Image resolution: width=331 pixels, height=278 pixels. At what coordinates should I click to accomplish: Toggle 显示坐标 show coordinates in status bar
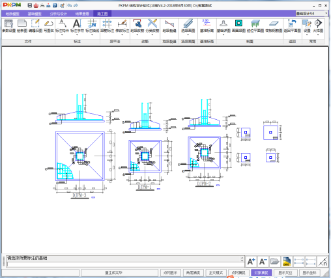(x=309, y=273)
